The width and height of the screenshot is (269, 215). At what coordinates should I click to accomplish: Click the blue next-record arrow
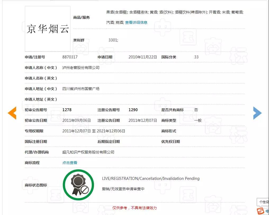[x=257, y=113]
